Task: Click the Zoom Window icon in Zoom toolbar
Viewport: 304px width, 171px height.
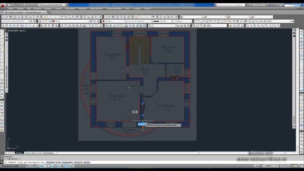Action: 247,25
